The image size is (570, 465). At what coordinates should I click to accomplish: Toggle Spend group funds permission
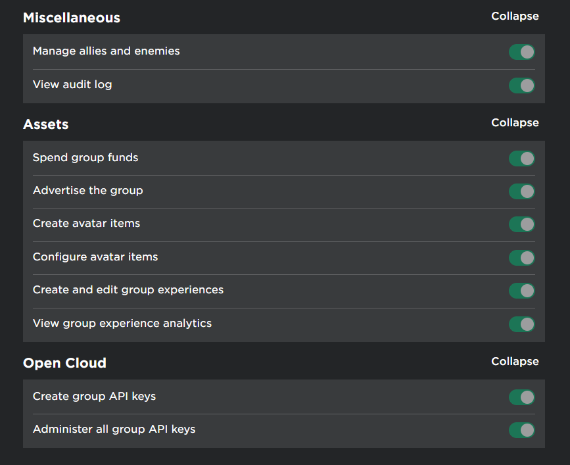[x=521, y=159]
